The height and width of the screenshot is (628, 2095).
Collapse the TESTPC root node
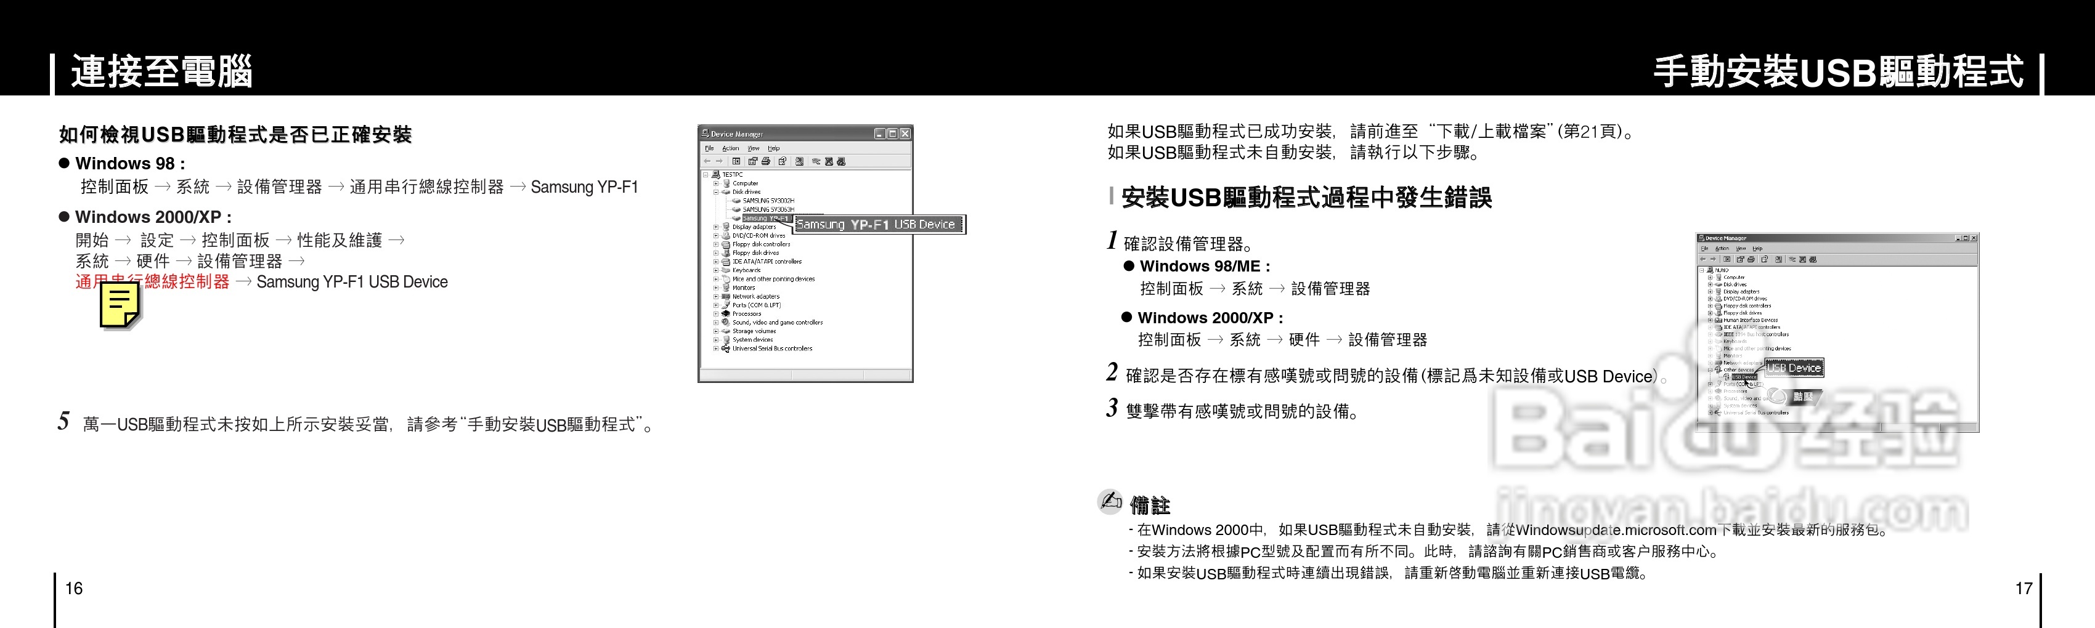point(706,175)
